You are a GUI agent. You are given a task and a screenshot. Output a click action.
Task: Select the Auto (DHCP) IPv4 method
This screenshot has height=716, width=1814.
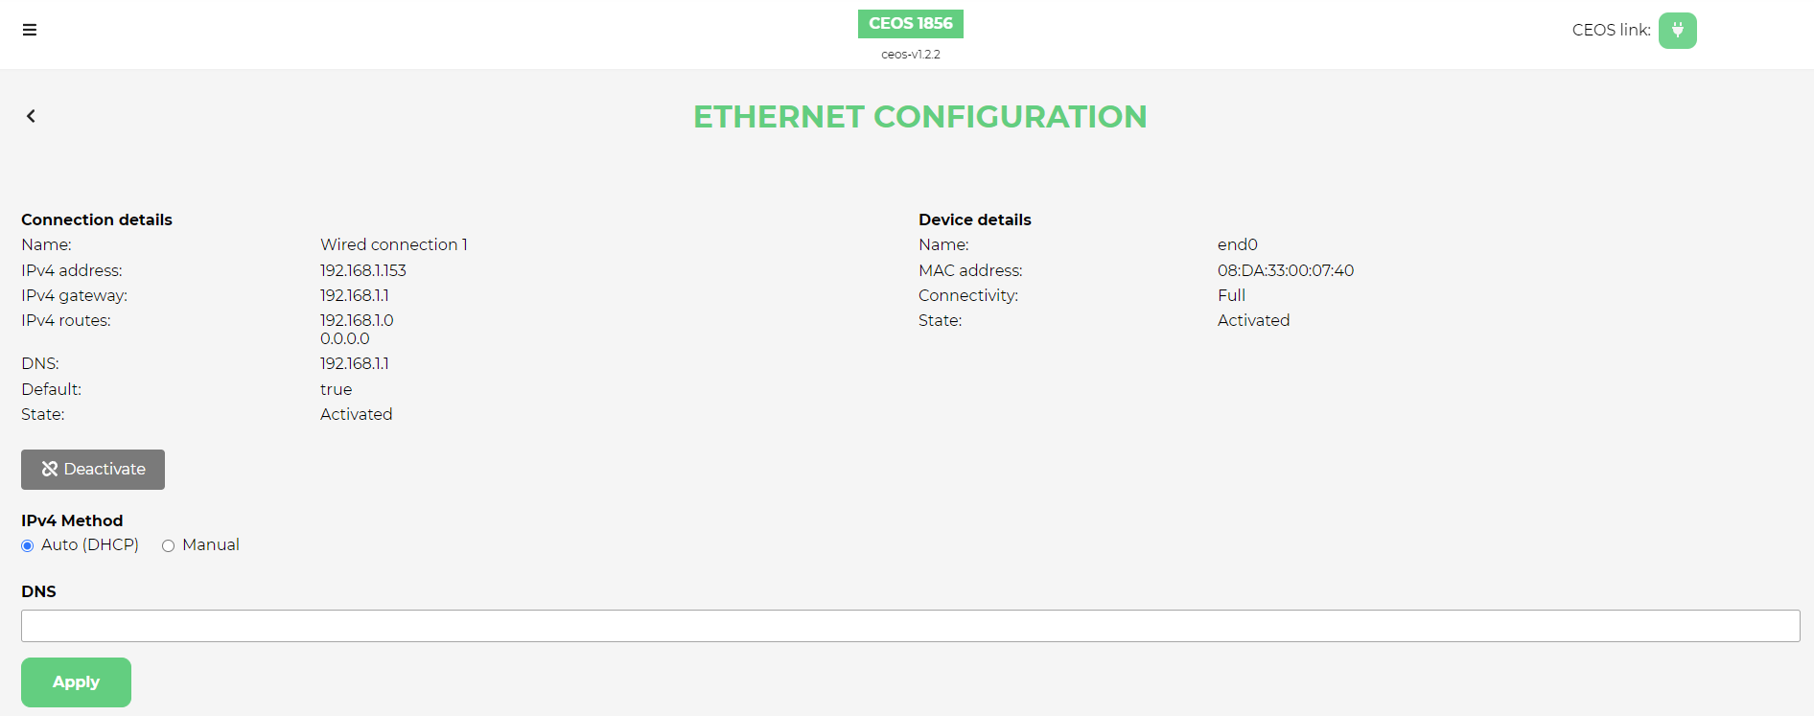click(x=28, y=545)
